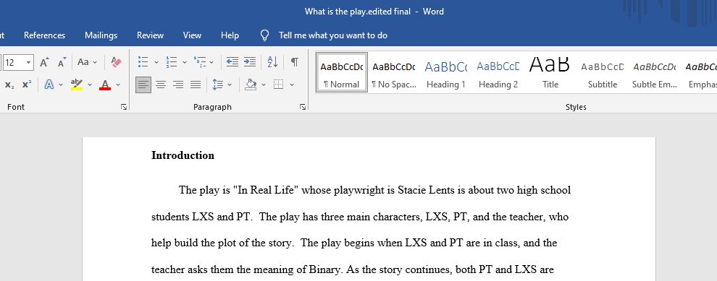Apply paragraph shading with paint bucket

pyautogui.click(x=250, y=85)
